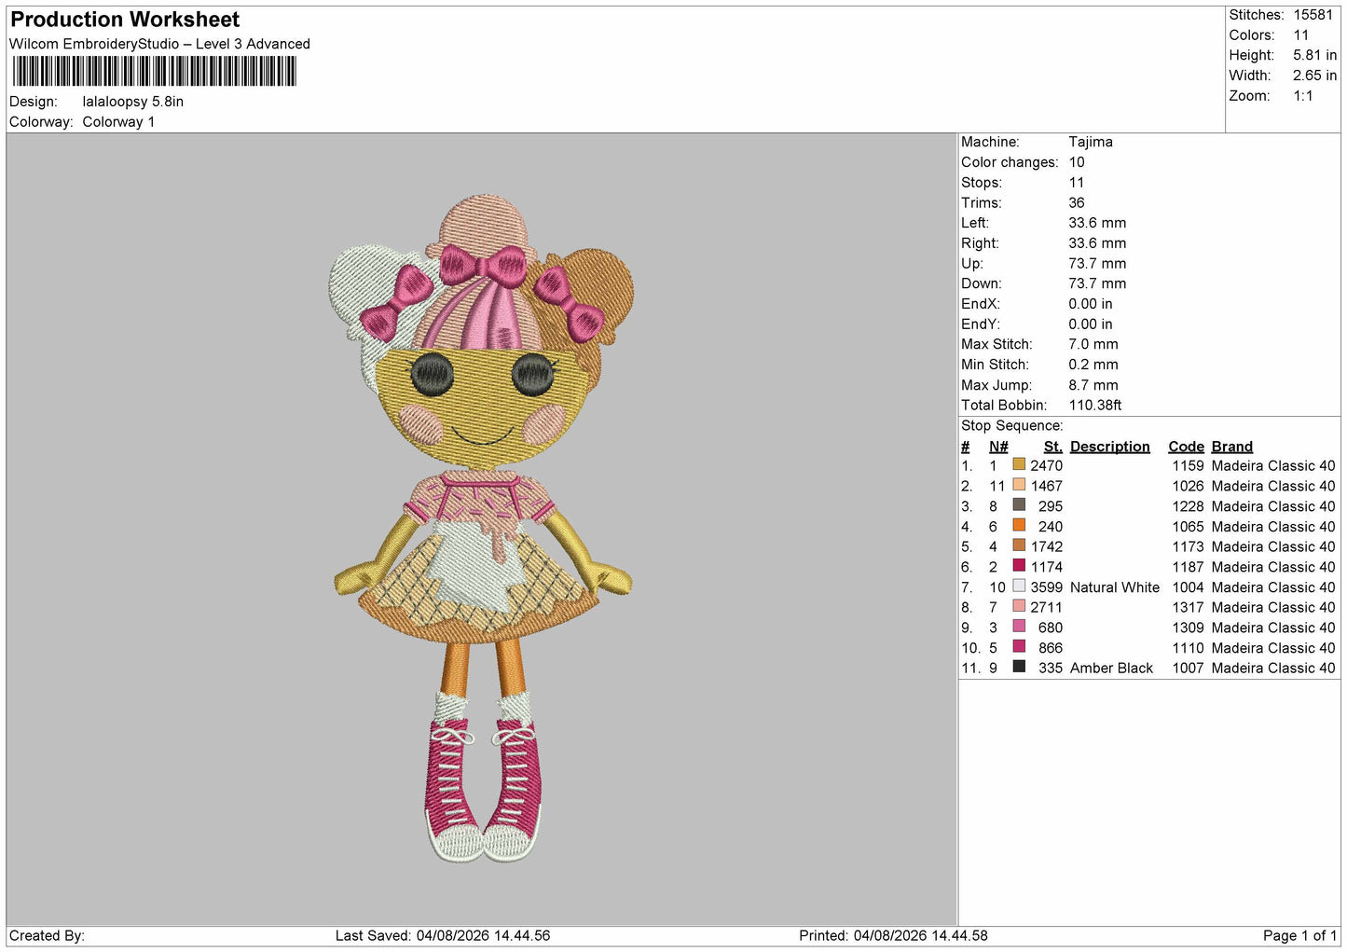Click the embroidered doll design preview
1347x952 pixels.
coord(482,528)
